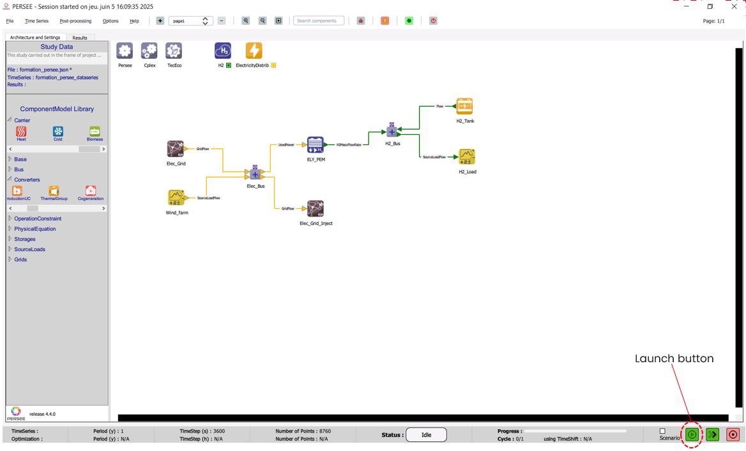Click the Idle status button
This screenshot has height=451, width=746.
click(426, 435)
